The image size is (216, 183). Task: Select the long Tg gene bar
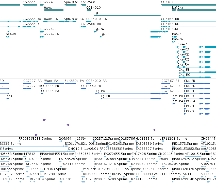128,15
